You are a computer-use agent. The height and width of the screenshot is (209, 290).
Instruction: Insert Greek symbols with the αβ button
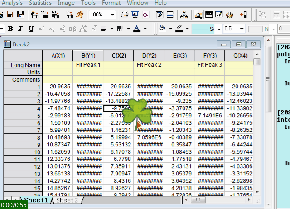72,29
